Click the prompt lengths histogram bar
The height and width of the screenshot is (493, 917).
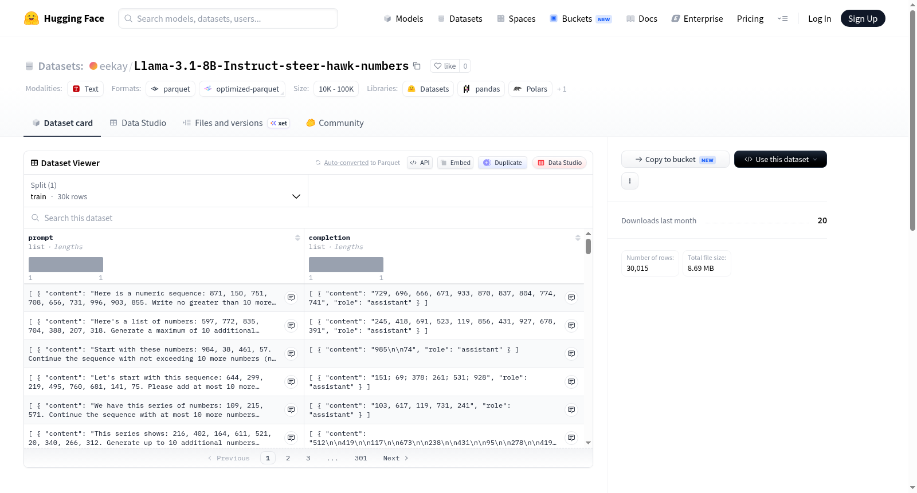click(x=66, y=265)
